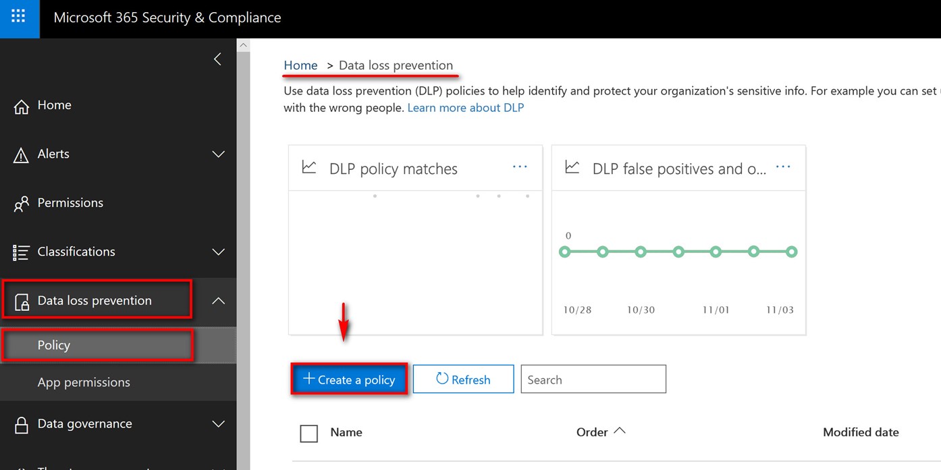
Task: Expand the Classifications section chevron
Action: point(219,252)
